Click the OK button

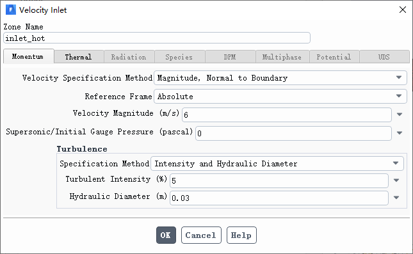[x=166, y=235]
